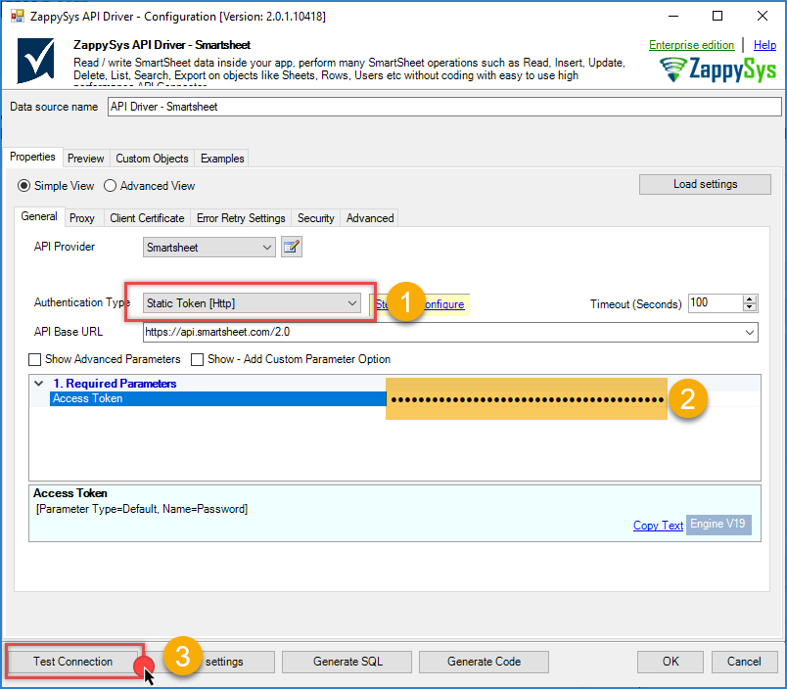787x689 pixels.
Task: Open the Examples tab
Action: coord(222,159)
